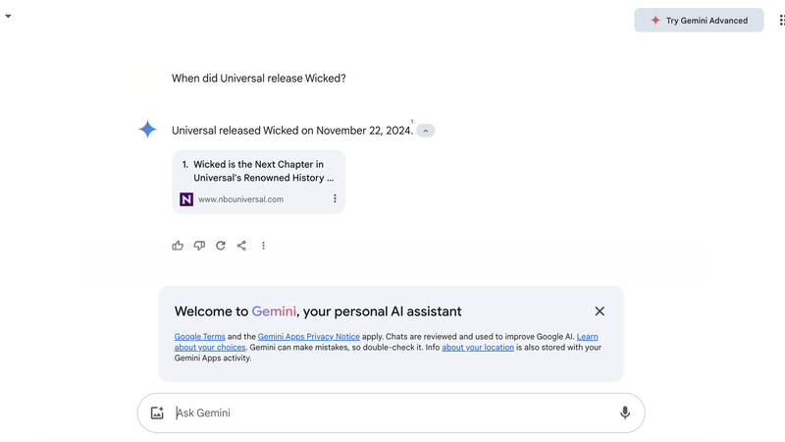The width and height of the screenshot is (785, 442).
Task: Click the Ask Gemini input field
Action: coord(392,413)
